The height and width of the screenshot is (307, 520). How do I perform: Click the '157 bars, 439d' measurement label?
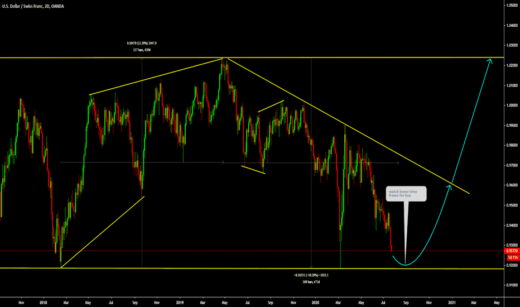[x=142, y=50]
